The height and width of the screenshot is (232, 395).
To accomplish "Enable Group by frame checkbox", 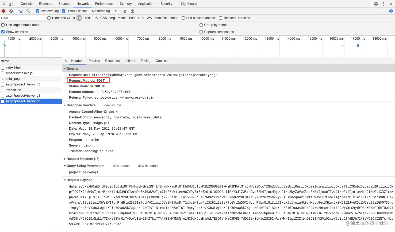I will click(x=201, y=25).
